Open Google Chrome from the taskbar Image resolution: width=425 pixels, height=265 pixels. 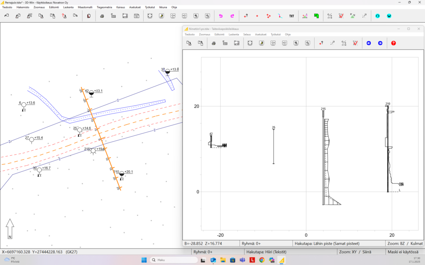[x=262, y=260]
